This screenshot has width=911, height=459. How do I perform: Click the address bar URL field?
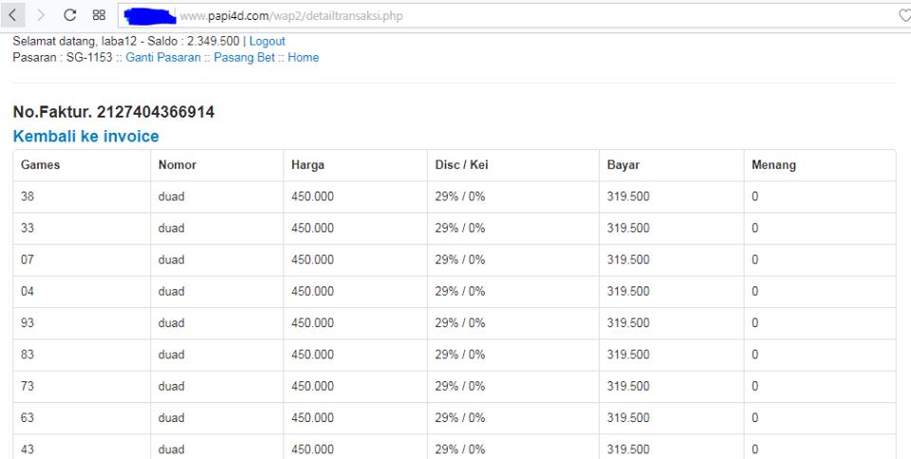click(x=474, y=16)
